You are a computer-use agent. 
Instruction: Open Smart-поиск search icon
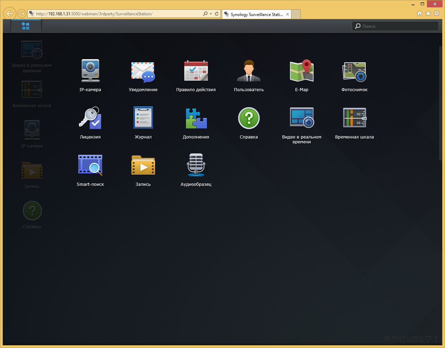pyautogui.click(x=90, y=165)
